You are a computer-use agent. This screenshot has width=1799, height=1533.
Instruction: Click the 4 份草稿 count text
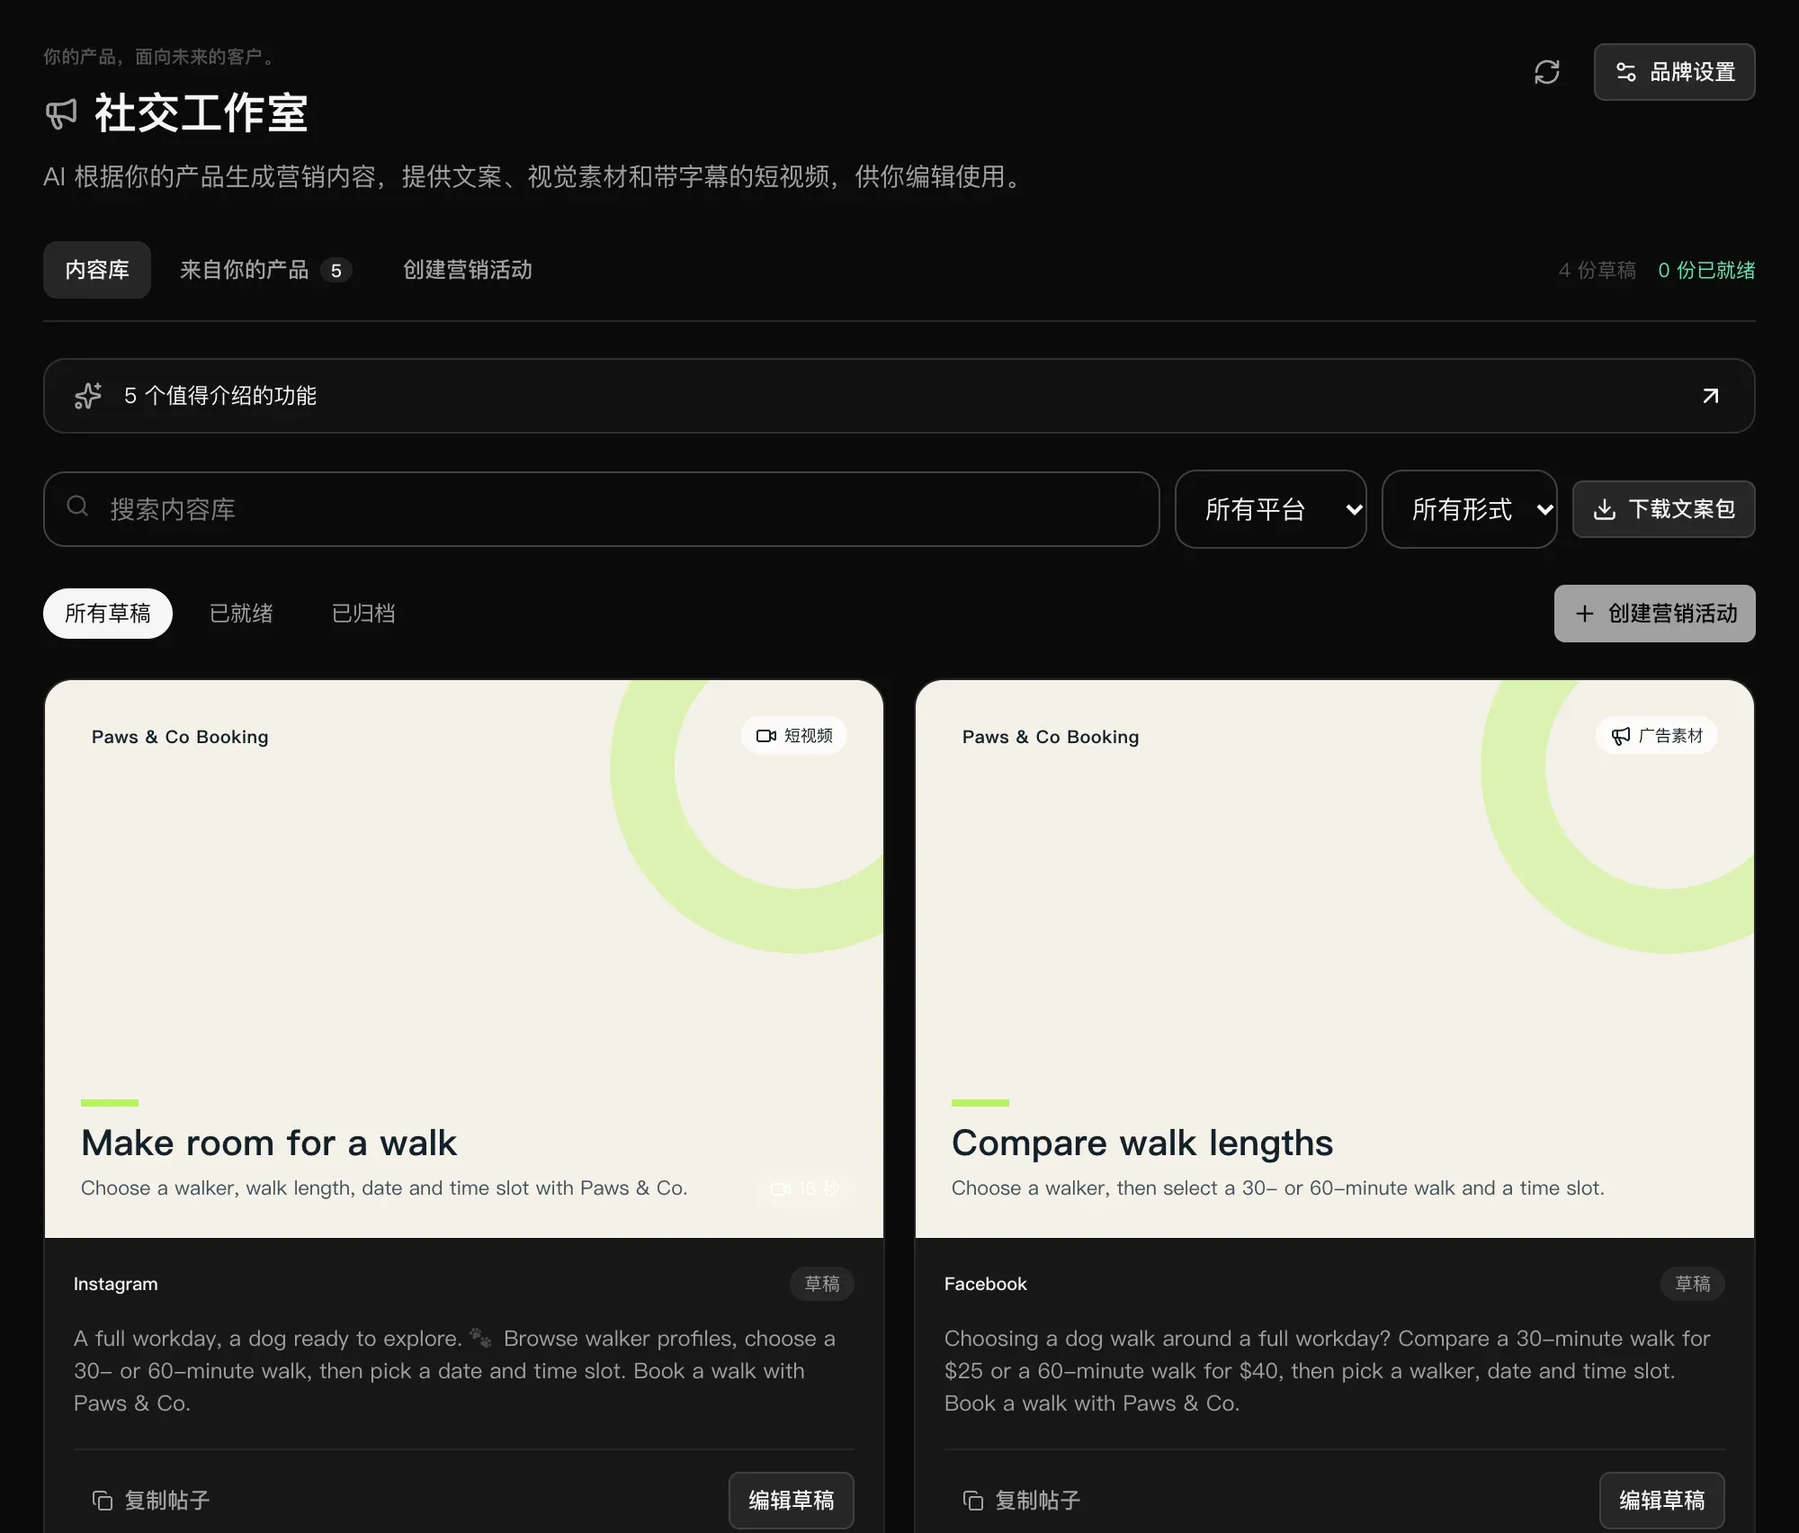click(1597, 270)
